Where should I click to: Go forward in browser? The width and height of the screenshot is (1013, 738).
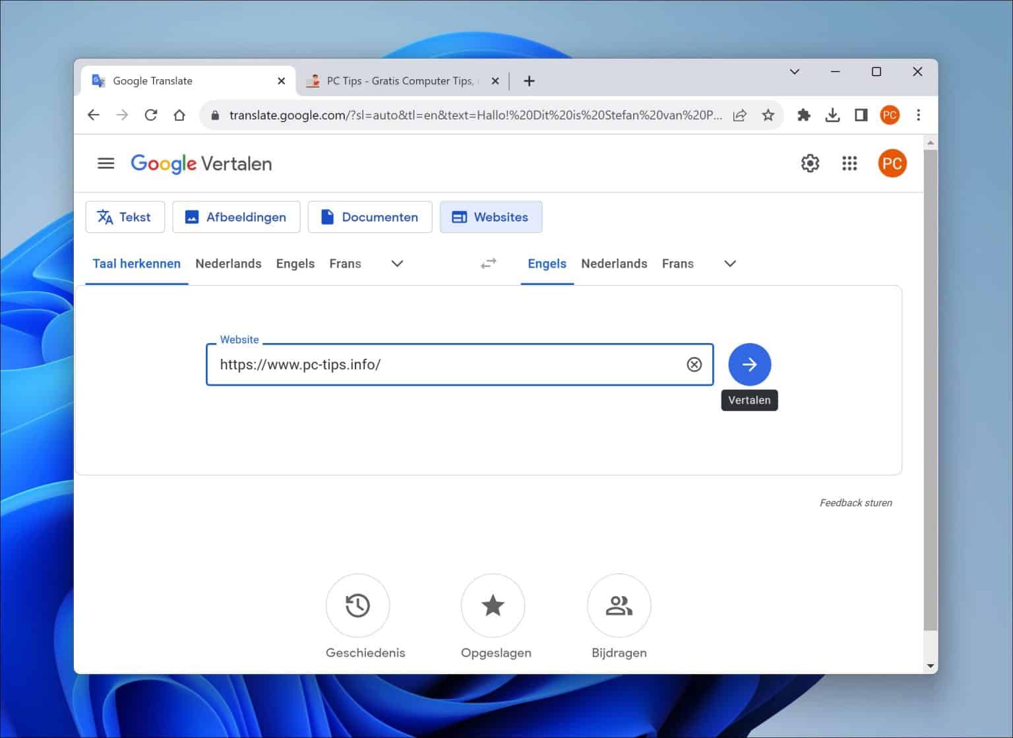coord(122,115)
